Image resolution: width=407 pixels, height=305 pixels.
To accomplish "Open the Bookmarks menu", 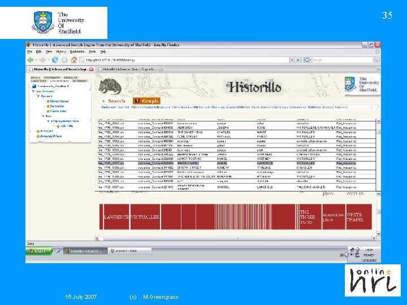I will tap(77, 51).
